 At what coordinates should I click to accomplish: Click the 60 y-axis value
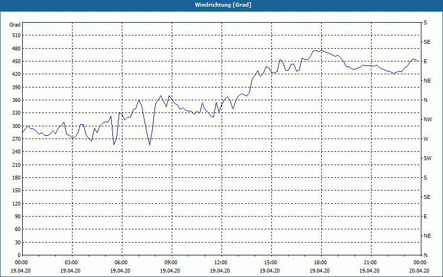coord(18,229)
